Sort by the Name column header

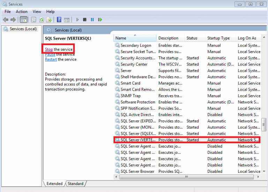pos(135,38)
